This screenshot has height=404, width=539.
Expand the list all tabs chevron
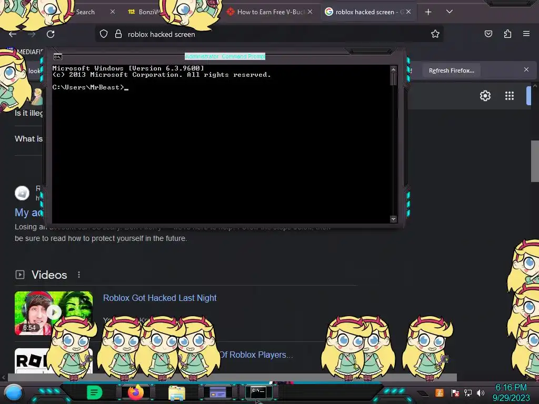click(450, 12)
